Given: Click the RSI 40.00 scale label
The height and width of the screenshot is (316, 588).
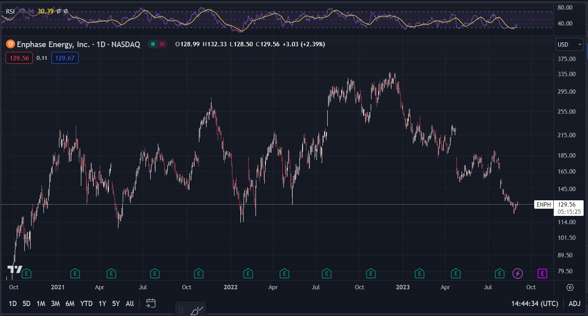Looking at the screenshot, I should [565, 23].
